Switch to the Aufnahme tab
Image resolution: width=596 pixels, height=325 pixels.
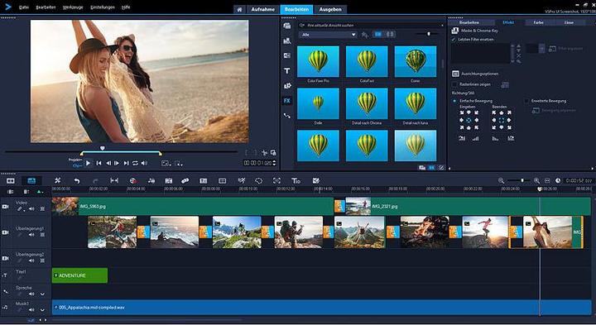(x=262, y=9)
